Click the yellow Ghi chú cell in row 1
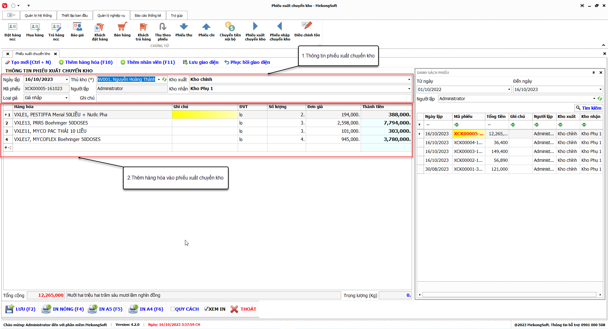This screenshot has width=608, height=329. pyautogui.click(x=205, y=115)
